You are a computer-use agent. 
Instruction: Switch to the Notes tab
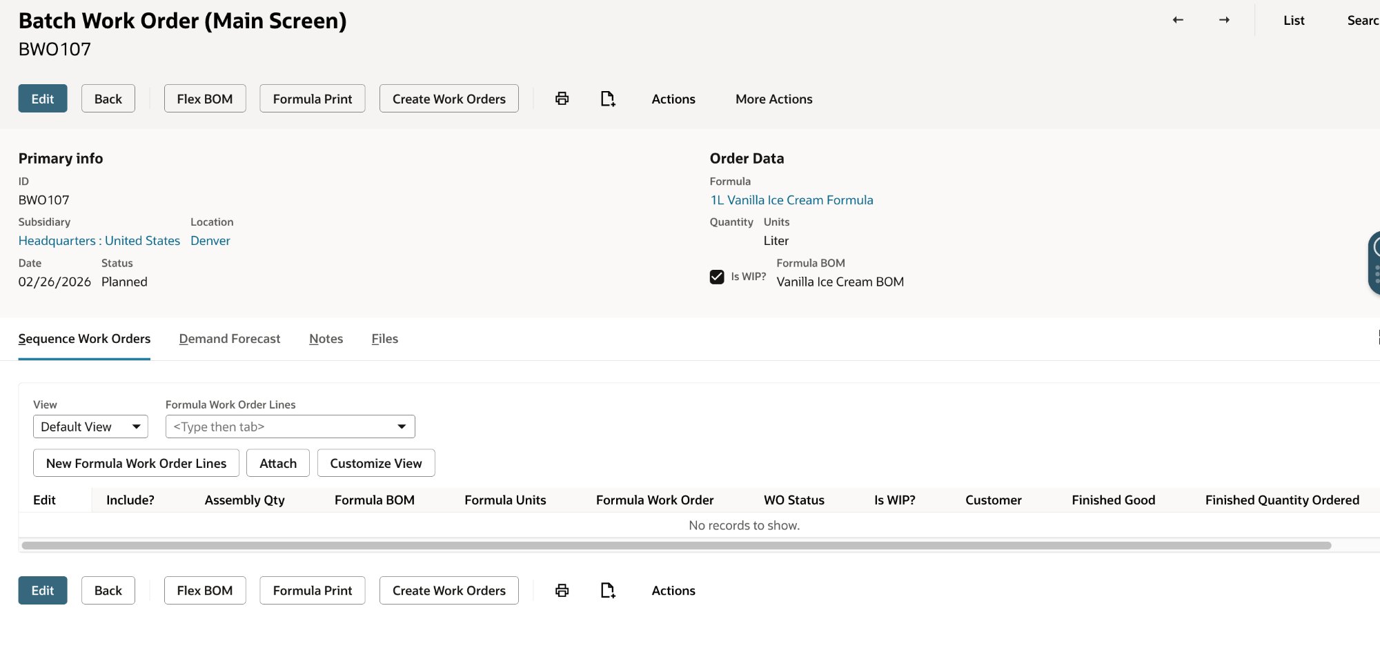coord(326,339)
